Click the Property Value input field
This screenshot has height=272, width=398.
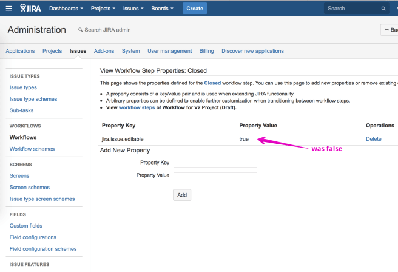[x=215, y=176]
